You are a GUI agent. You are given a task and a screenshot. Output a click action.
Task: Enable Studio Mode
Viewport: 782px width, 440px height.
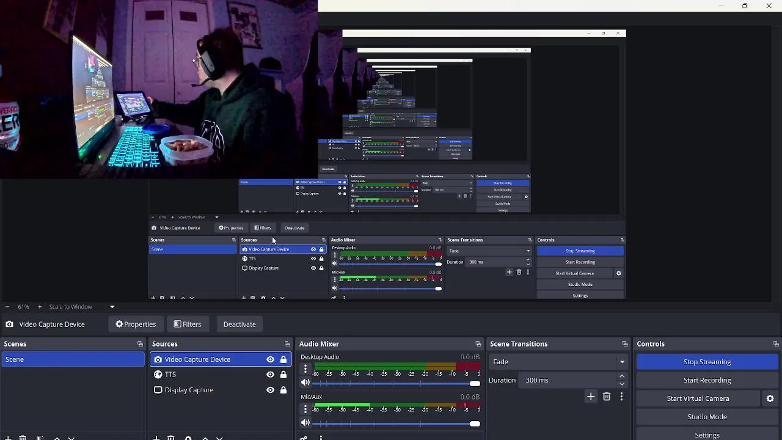(707, 417)
